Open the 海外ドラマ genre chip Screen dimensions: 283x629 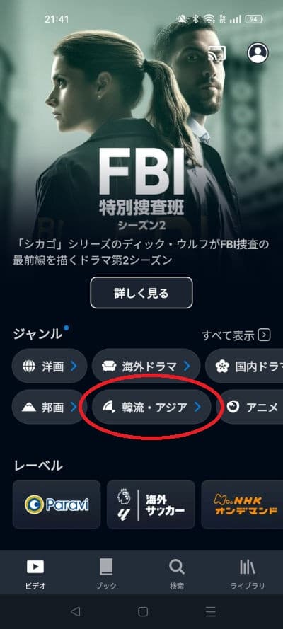pyautogui.click(x=146, y=367)
